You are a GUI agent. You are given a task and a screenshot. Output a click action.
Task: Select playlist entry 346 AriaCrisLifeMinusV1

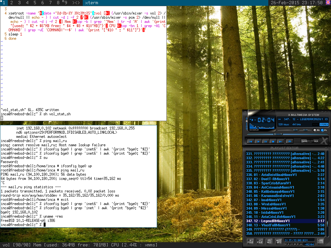[285, 217]
